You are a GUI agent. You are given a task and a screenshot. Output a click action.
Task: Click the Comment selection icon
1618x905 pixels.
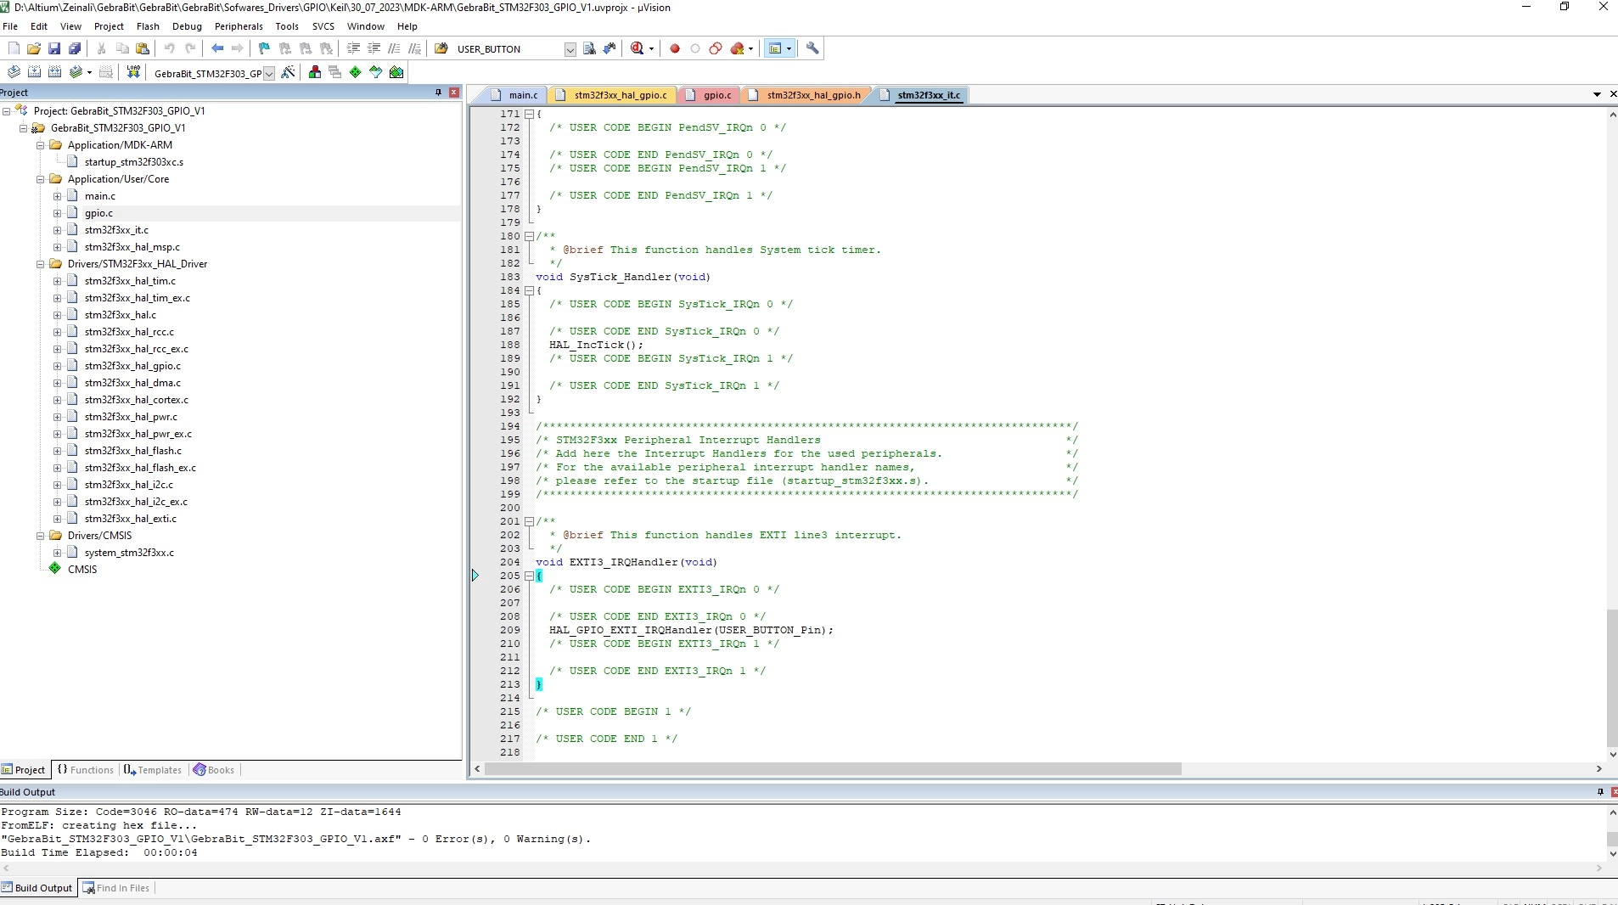[x=394, y=48]
